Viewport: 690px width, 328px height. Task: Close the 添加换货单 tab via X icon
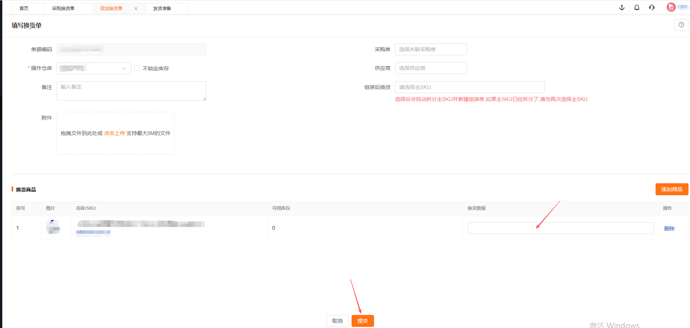[x=136, y=9]
